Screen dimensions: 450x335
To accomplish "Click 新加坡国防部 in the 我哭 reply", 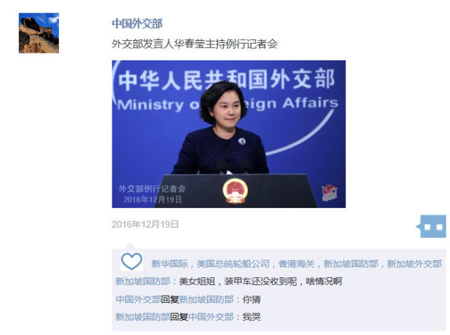I will click(x=143, y=317).
